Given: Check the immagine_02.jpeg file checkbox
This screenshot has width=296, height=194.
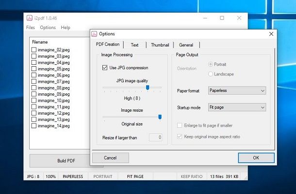Looking at the screenshot, I should (x=34, y=50).
